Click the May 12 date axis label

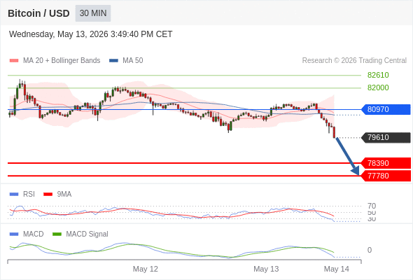click(x=146, y=269)
